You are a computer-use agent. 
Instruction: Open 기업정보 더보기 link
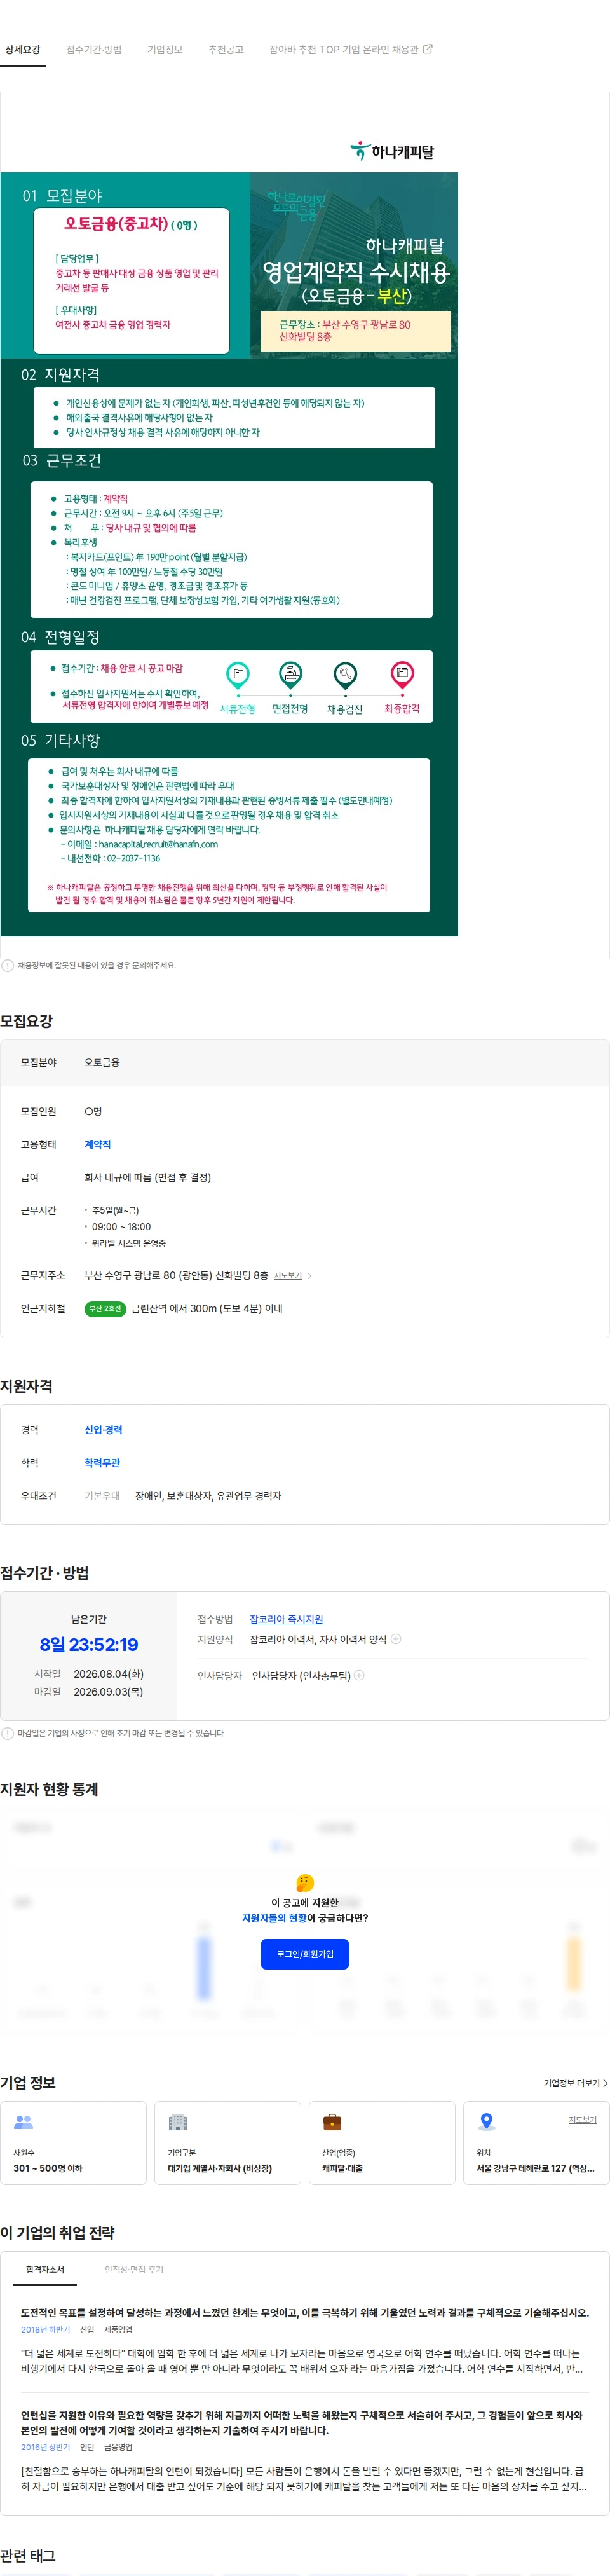[575, 2083]
